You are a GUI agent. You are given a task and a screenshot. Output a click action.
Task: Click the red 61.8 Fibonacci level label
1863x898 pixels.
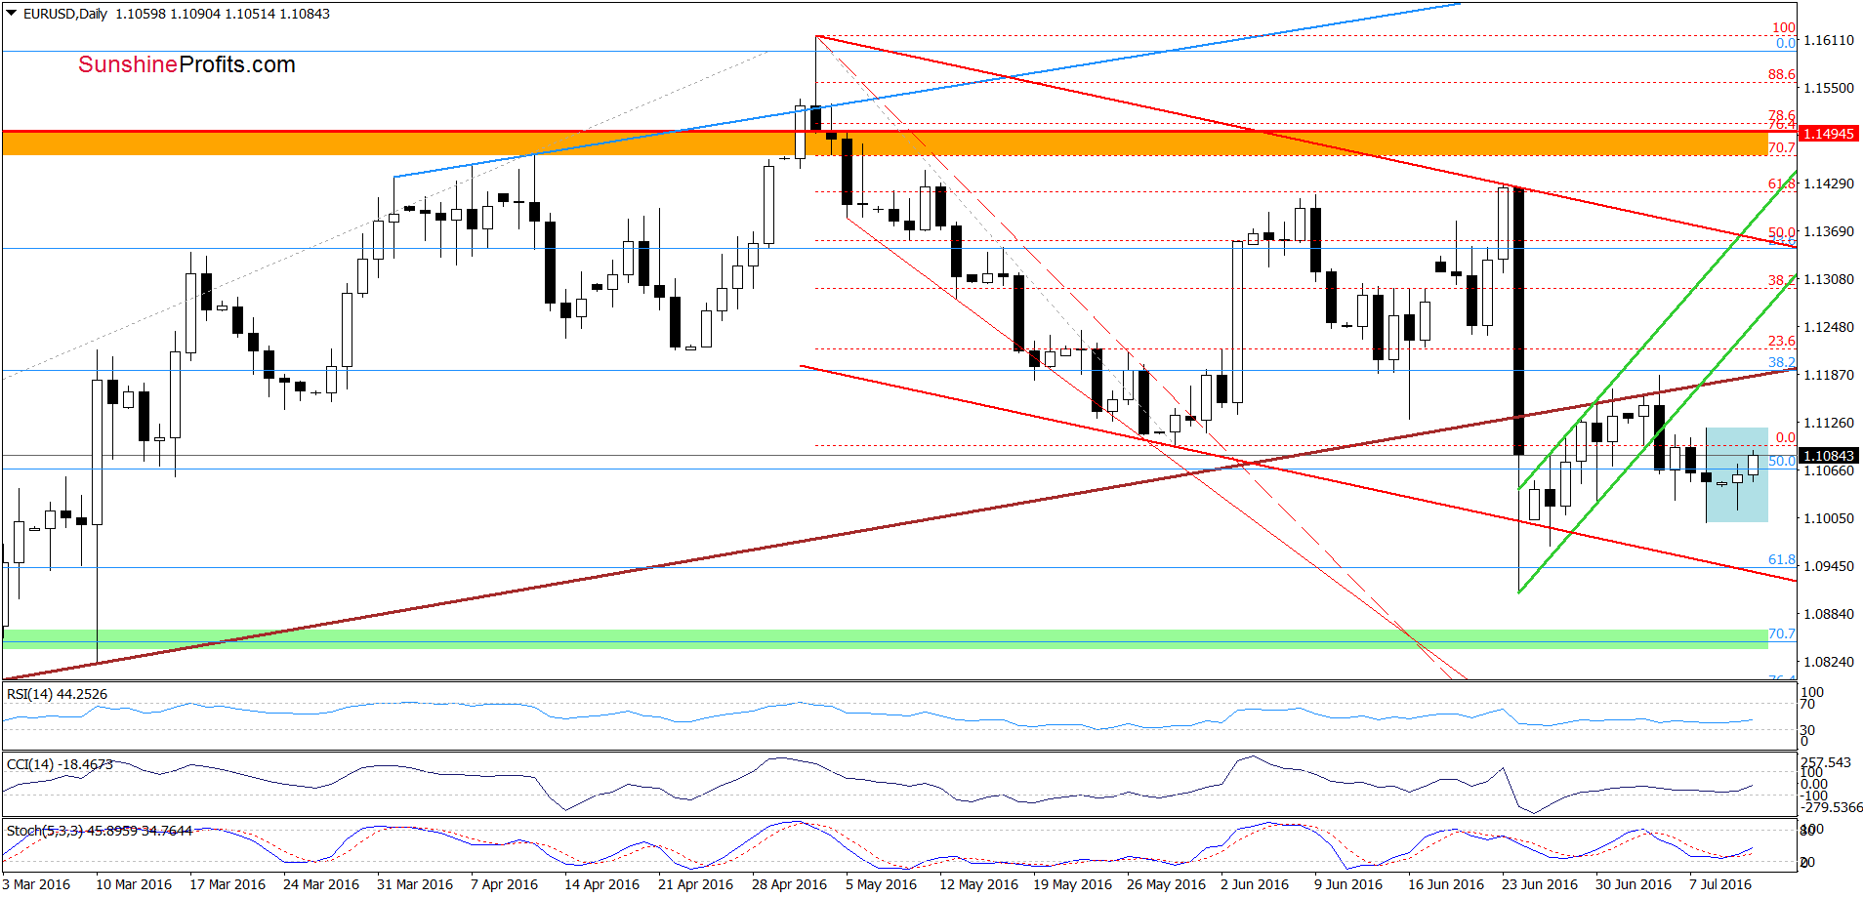pyautogui.click(x=1782, y=184)
